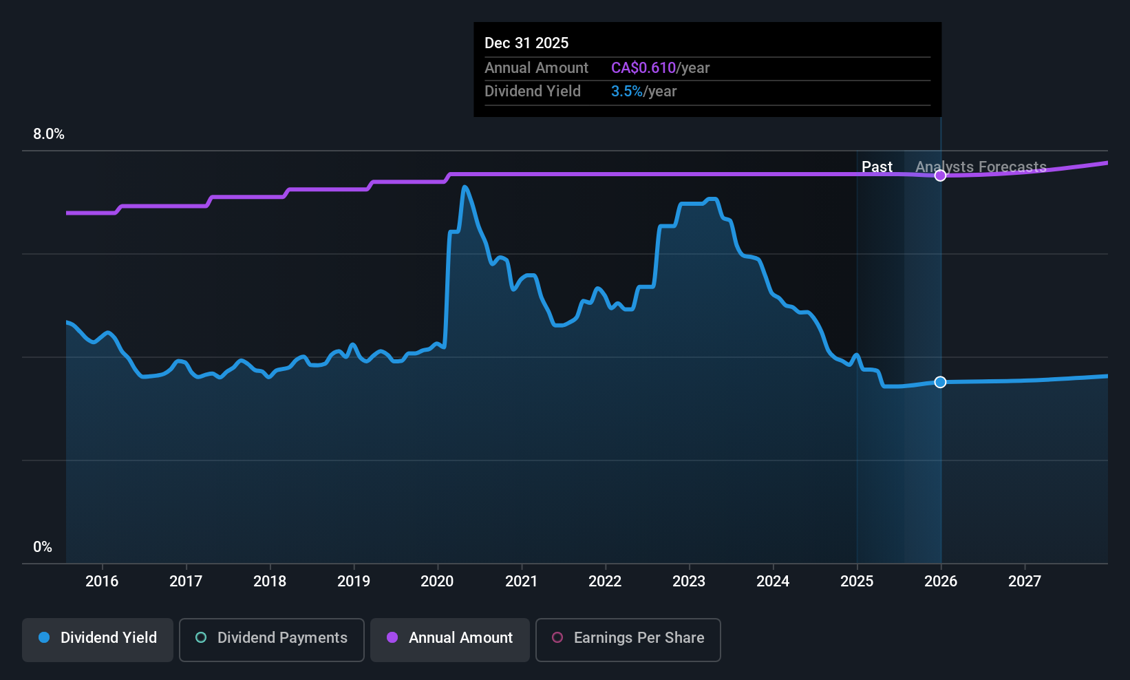Click the 8.0% y-axis label
Screen dimensions: 1130x680
(x=49, y=134)
